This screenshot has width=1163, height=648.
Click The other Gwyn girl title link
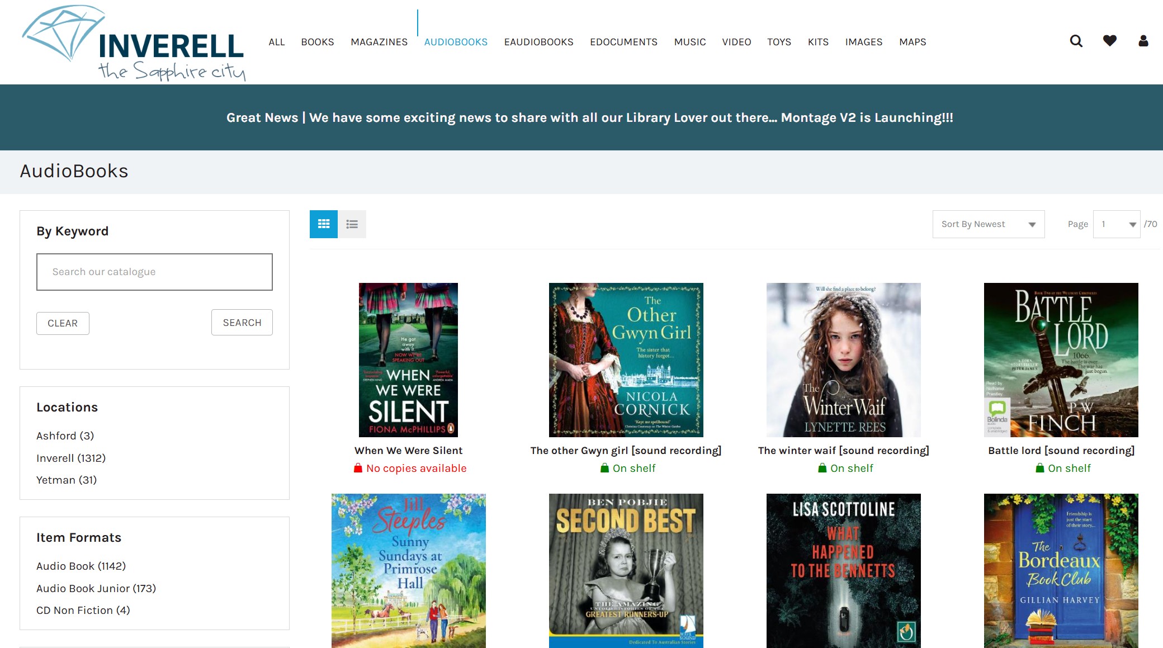626,451
